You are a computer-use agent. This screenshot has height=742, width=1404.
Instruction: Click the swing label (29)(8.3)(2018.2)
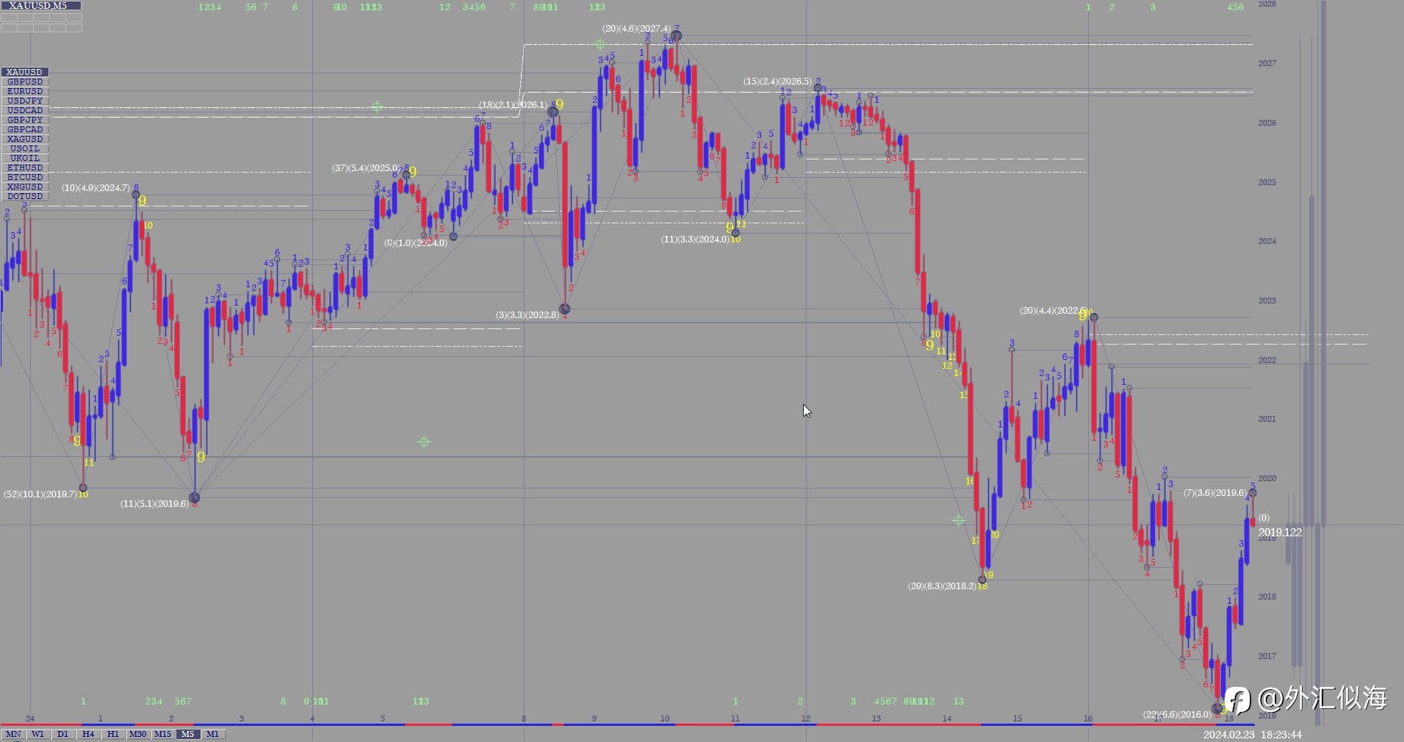pos(942,586)
